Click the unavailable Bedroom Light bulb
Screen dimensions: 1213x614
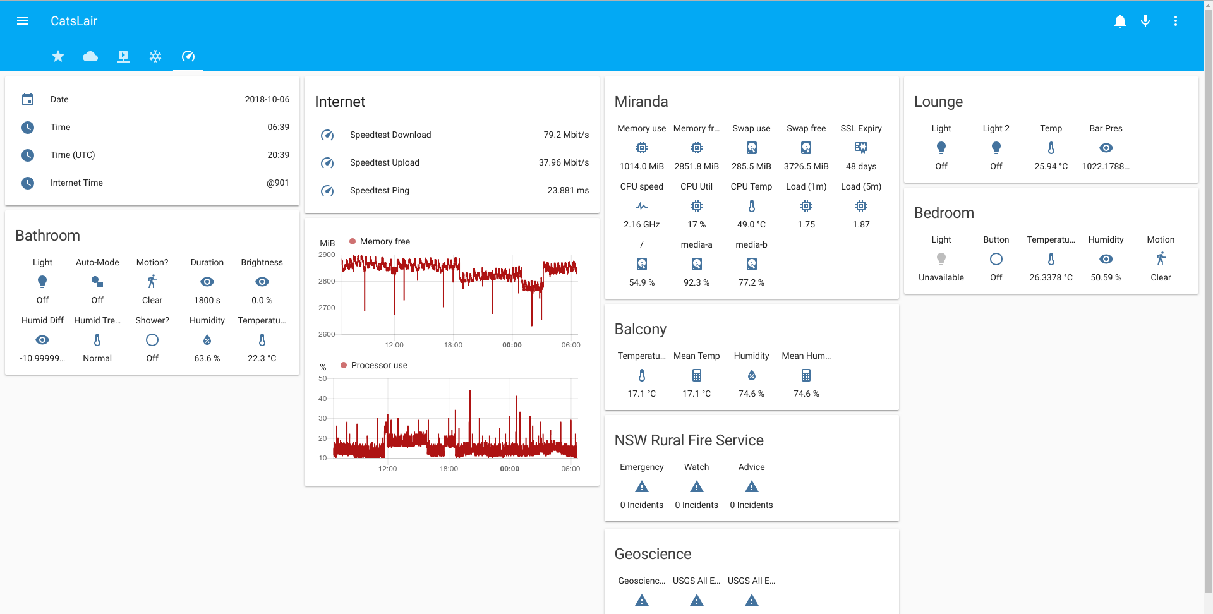tap(941, 259)
